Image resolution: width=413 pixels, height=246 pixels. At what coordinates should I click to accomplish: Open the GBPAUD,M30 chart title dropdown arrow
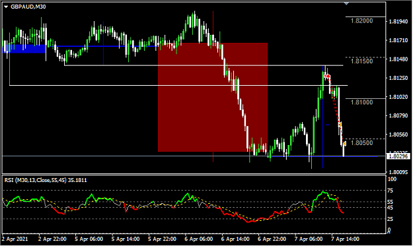(6, 7)
